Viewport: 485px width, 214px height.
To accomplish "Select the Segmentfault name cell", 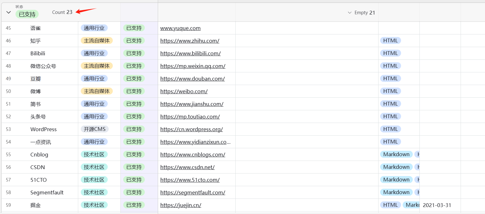I will tap(47, 193).
